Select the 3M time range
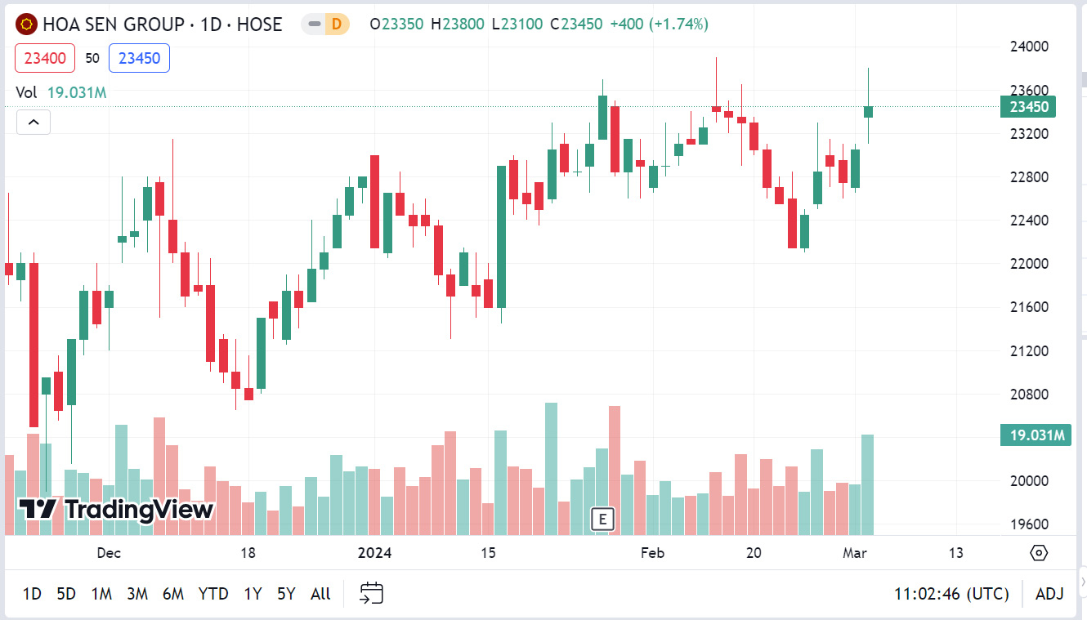Screen dimensions: 1087x620 [x=136, y=594]
